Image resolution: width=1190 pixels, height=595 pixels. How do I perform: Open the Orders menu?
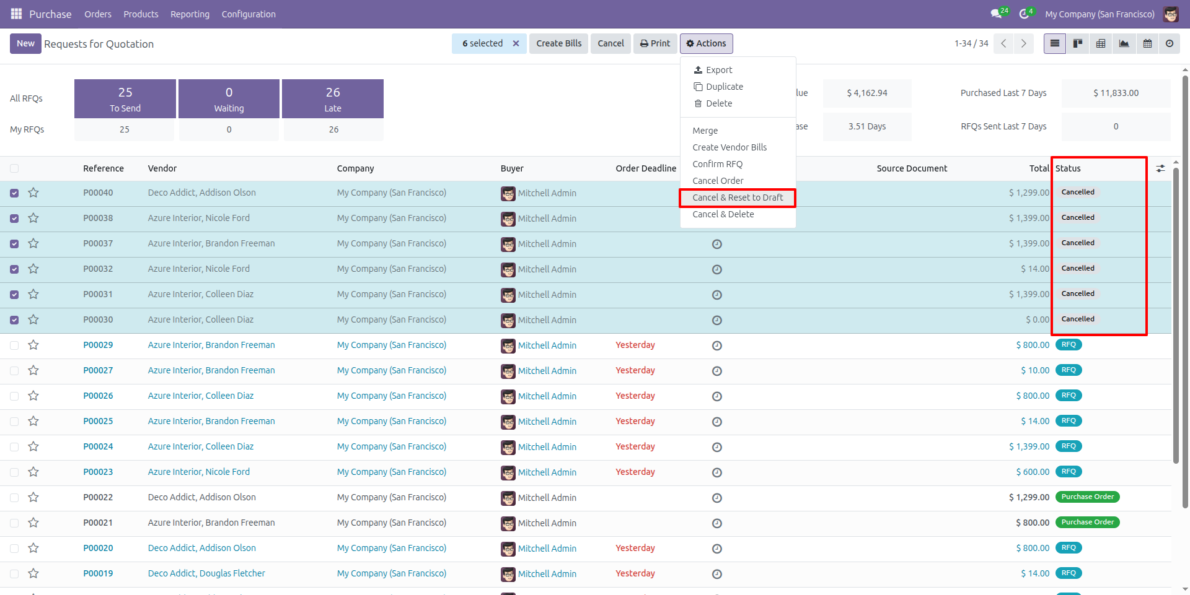98,14
